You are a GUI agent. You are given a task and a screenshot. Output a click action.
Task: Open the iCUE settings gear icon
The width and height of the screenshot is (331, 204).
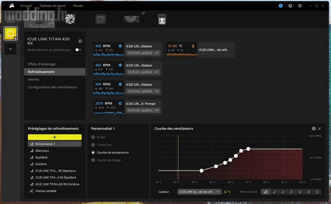[300, 6]
